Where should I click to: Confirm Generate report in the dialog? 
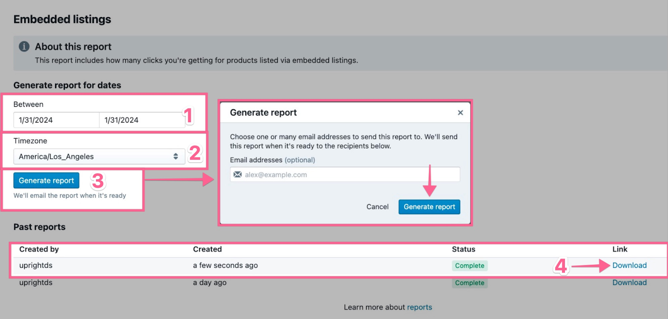[429, 207]
